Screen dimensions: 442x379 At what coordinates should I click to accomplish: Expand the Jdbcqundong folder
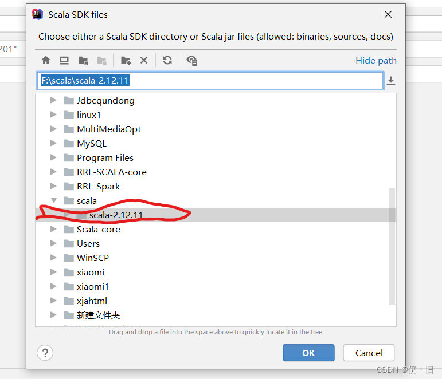[x=53, y=100]
